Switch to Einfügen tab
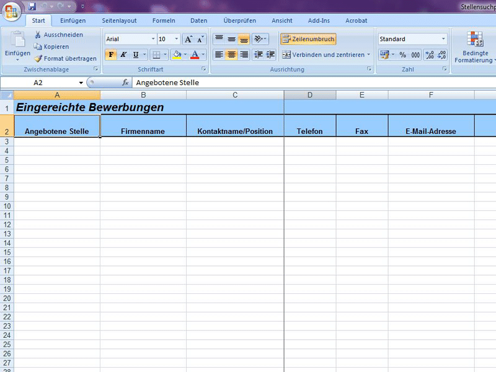The height and width of the screenshot is (372, 496). (x=73, y=20)
